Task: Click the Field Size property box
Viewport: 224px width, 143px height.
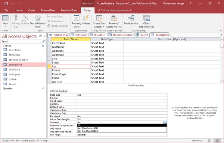Action: pyautogui.click(x=122, y=95)
